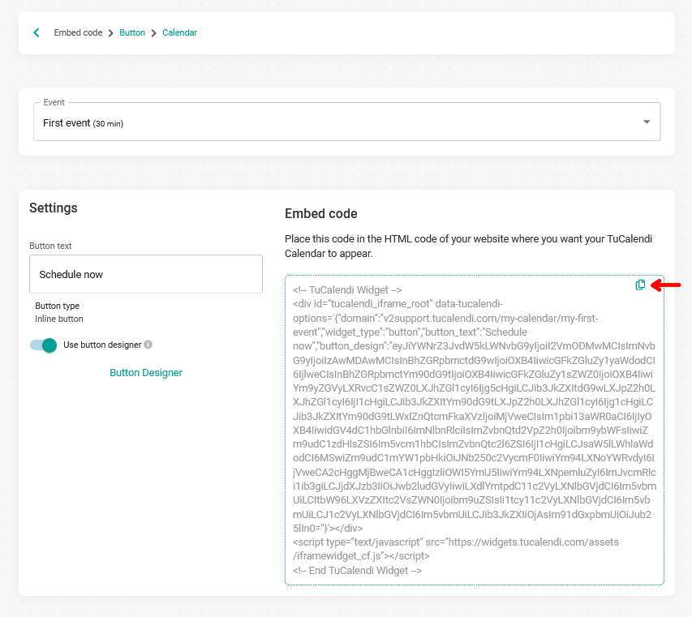Click the Embed code heading in panel
Viewport: 692px width, 617px height.
click(320, 213)
